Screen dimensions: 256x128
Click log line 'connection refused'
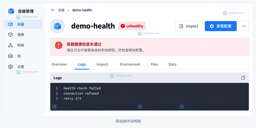pyautogui.click(x=81, y=93)
